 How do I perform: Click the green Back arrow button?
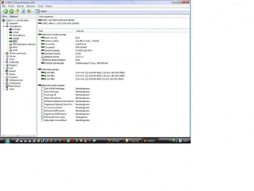coord(6,11)
